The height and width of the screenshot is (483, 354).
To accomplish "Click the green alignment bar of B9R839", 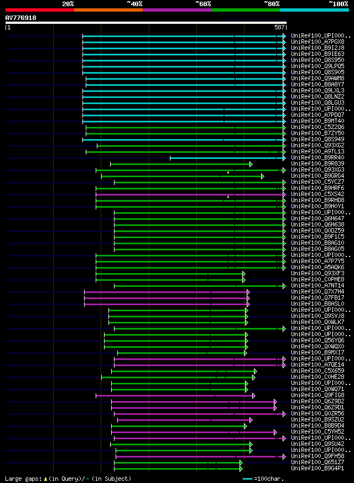I will pyautogui.click(x=181, y=164).
